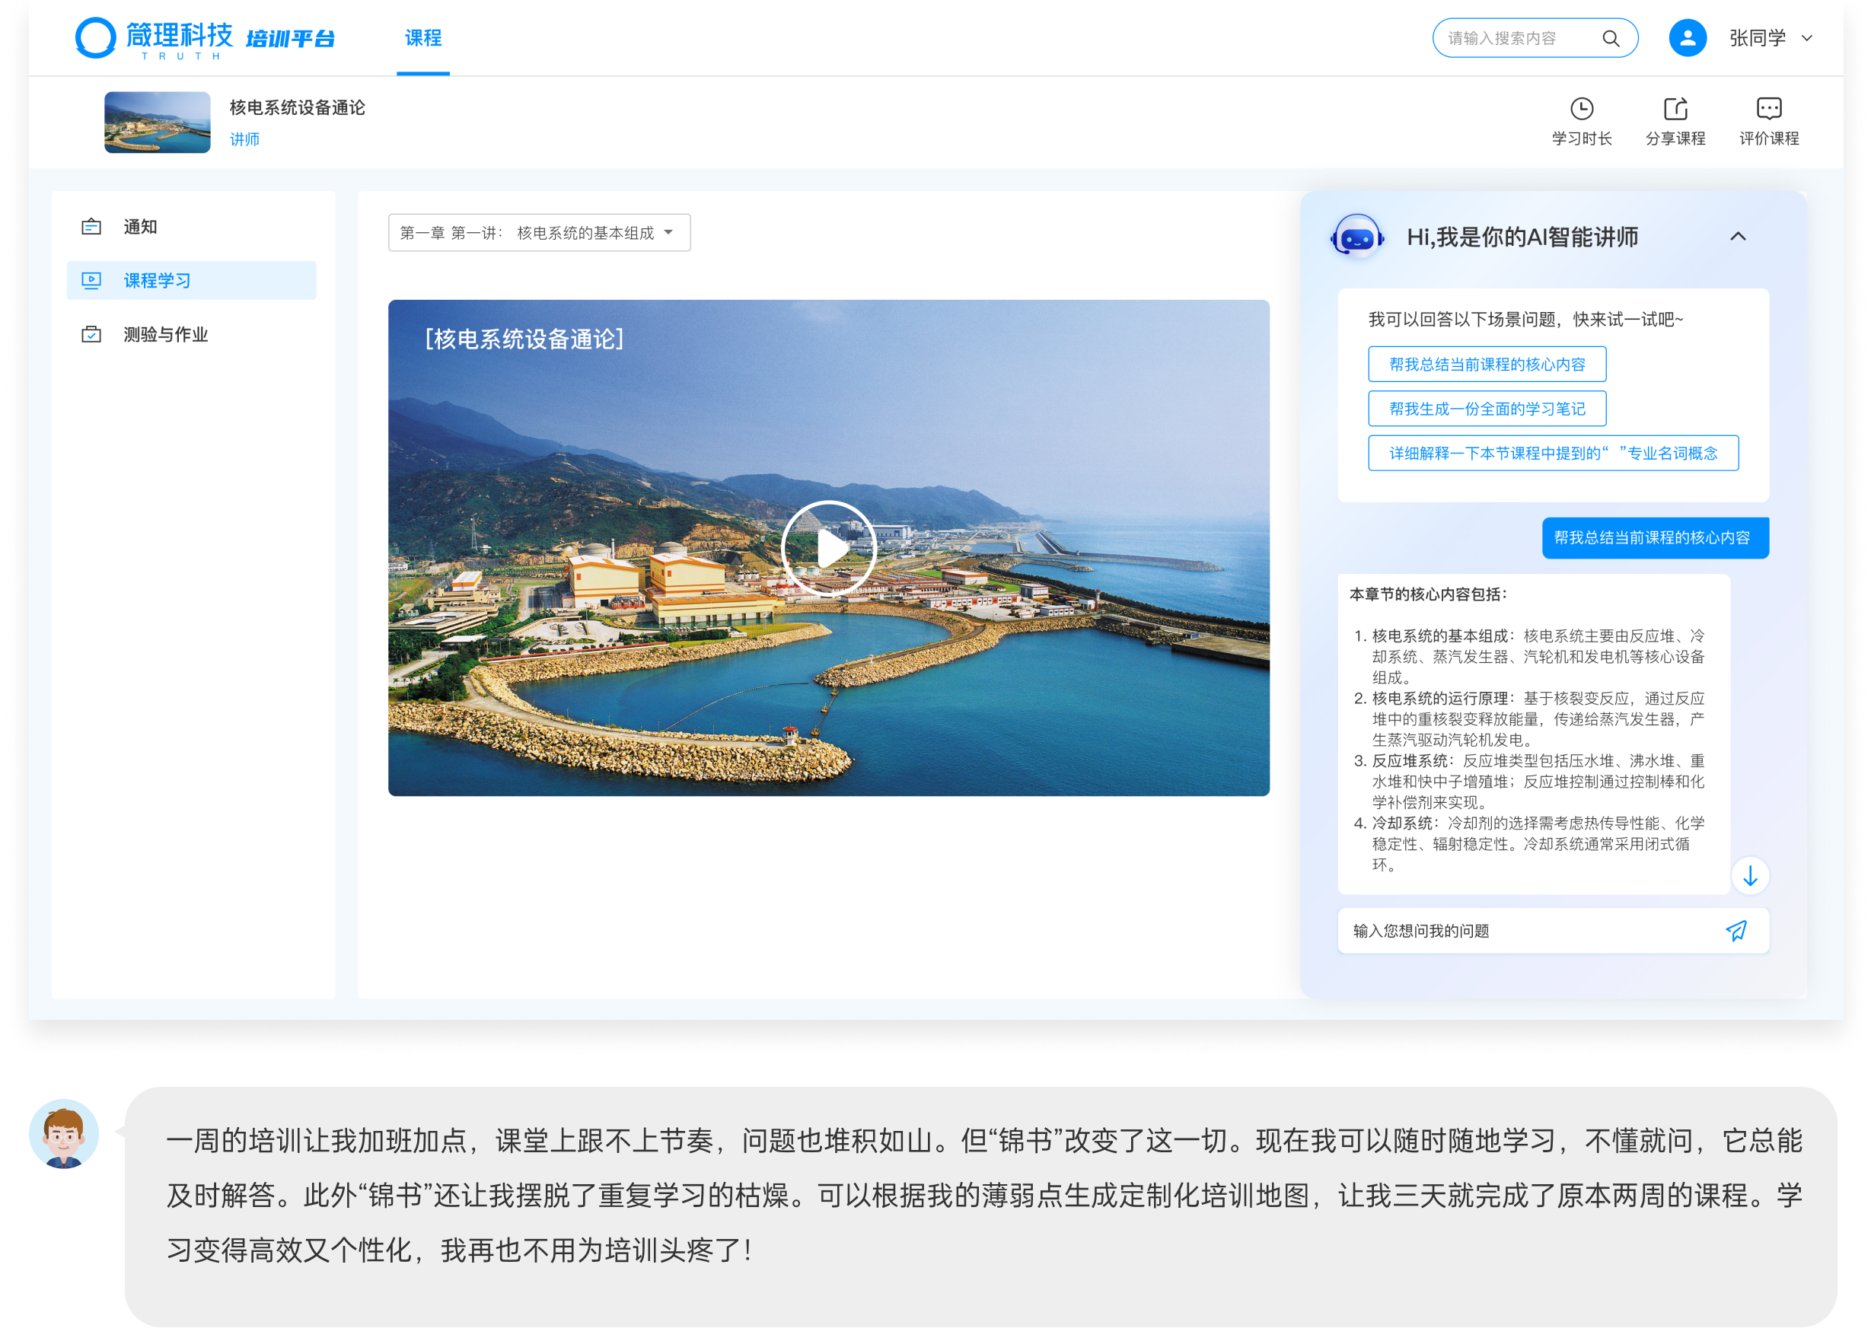Click the 评价课程 label
This screenshot has height=1341, width=1871.
[1769, 139]
